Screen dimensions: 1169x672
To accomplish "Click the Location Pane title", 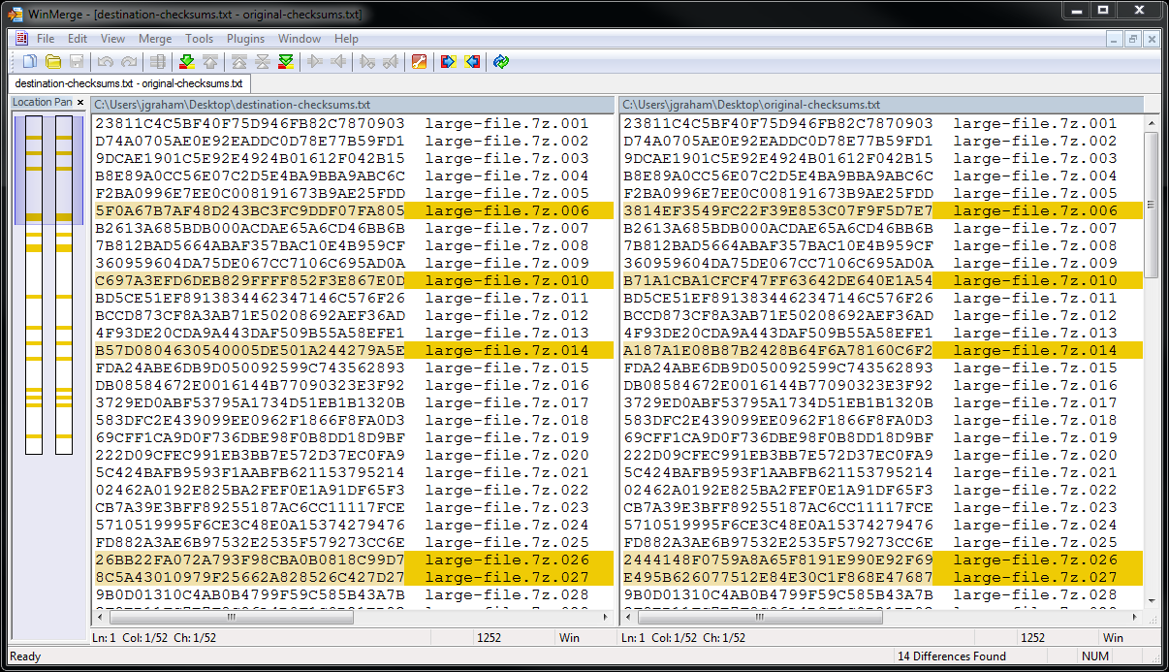I will coord(42,102).
